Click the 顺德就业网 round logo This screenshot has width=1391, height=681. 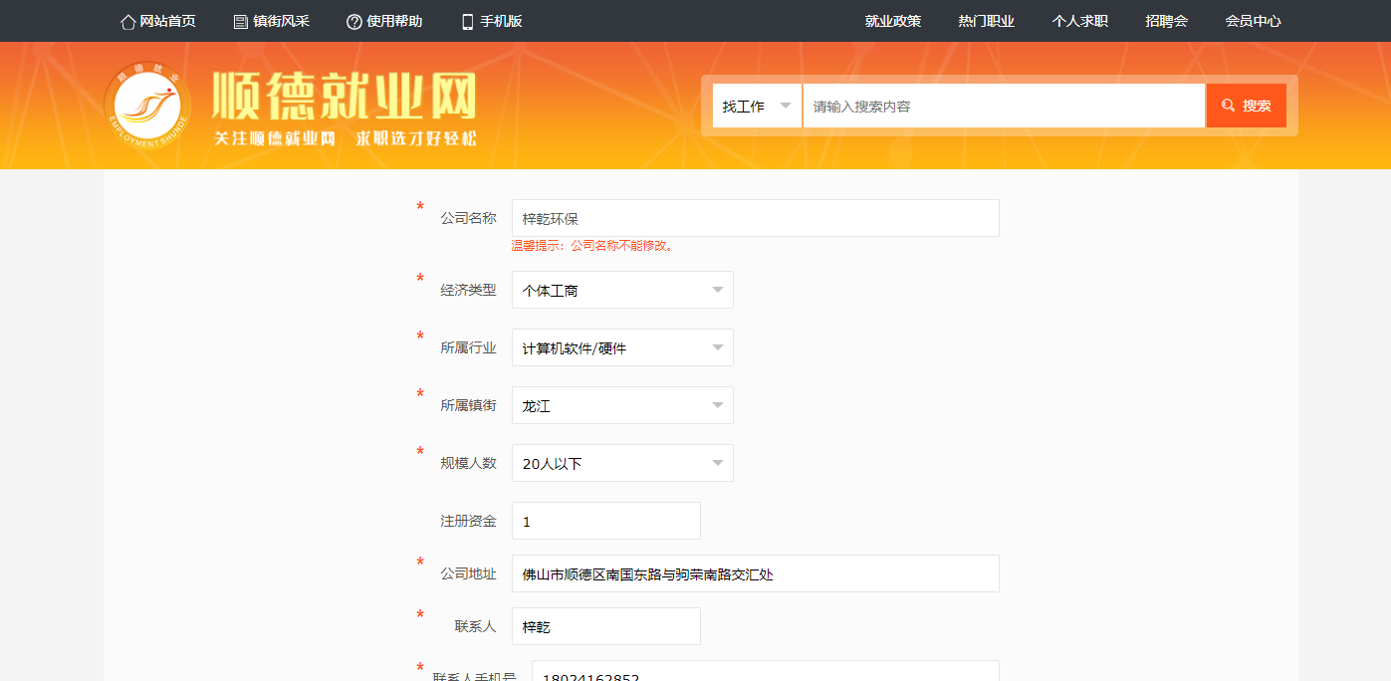click(147, 106)
